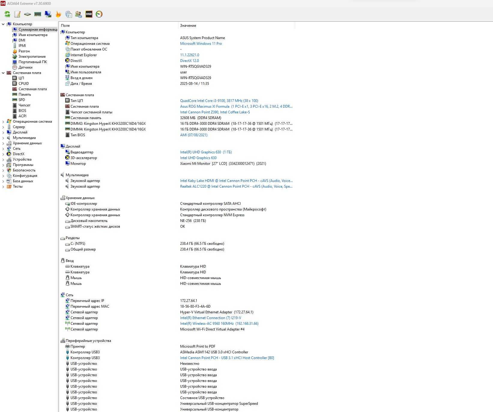The height and width of the screenshot is (412, 493).
Task: Select Электропитание tree item
Action: coord(32,57)
